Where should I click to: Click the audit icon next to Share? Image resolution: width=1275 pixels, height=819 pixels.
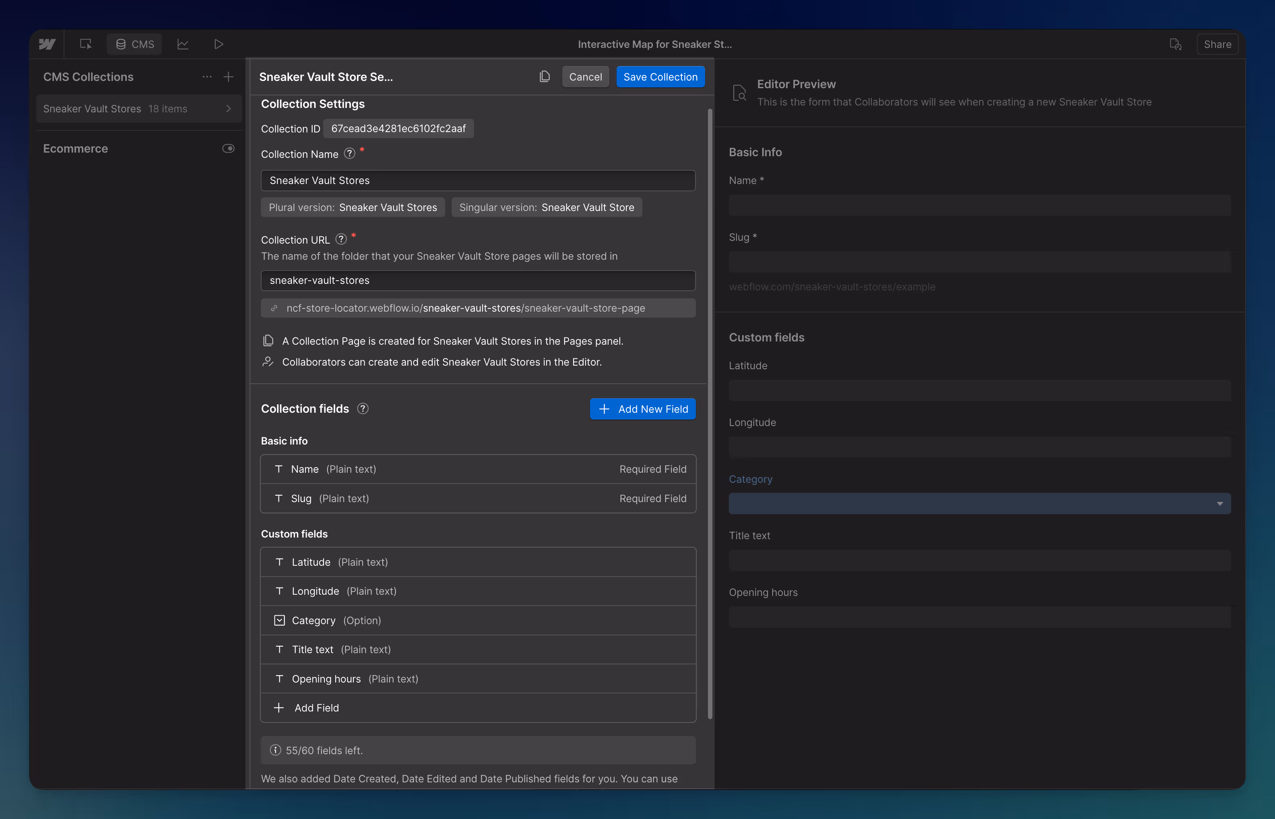[x=1175, y=44]
